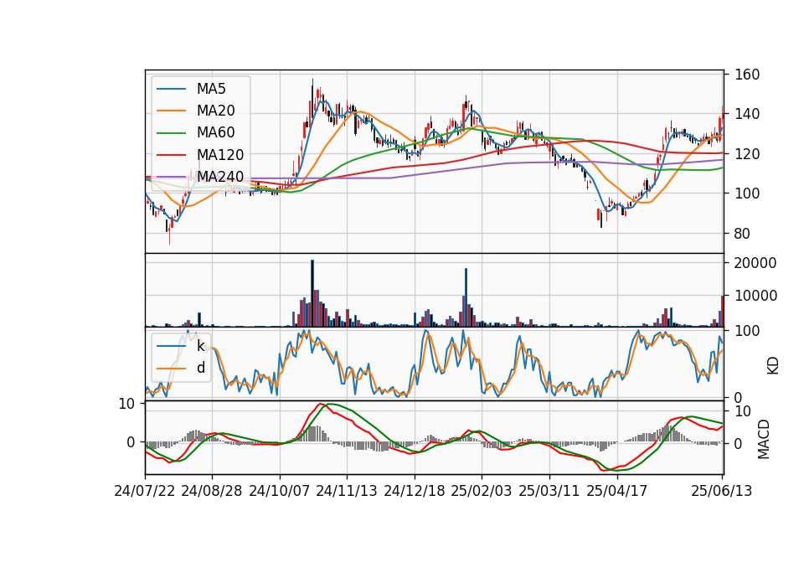Click the 24/08/28 date axis label
The width and height of the screenshot is (804, 578).
point(212,491)
